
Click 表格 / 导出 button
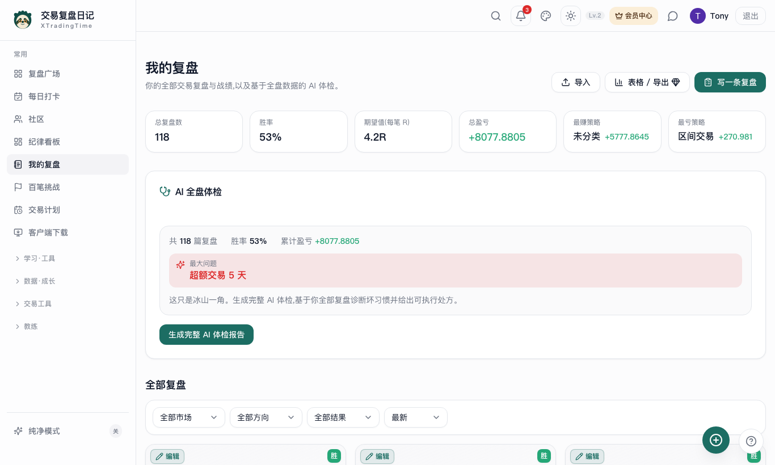pos(647,82)
